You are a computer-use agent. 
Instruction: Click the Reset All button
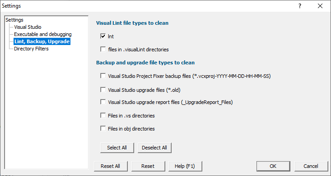[110, 166]
